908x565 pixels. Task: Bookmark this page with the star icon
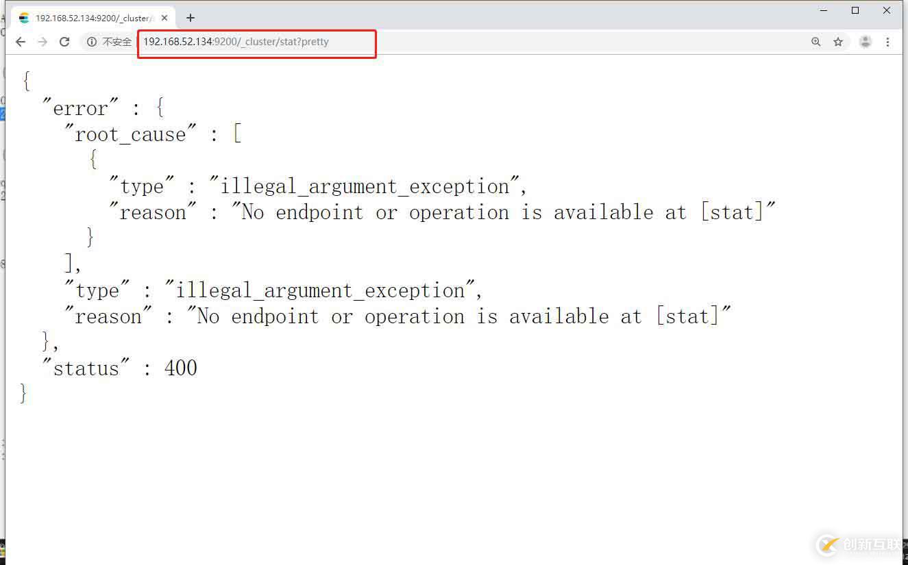tap(838, 42)
